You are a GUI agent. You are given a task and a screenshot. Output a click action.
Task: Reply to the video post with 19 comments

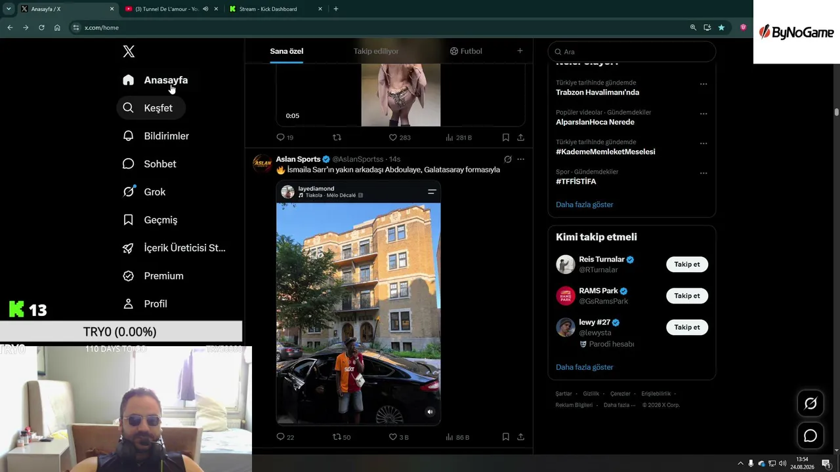coord(285,138)
